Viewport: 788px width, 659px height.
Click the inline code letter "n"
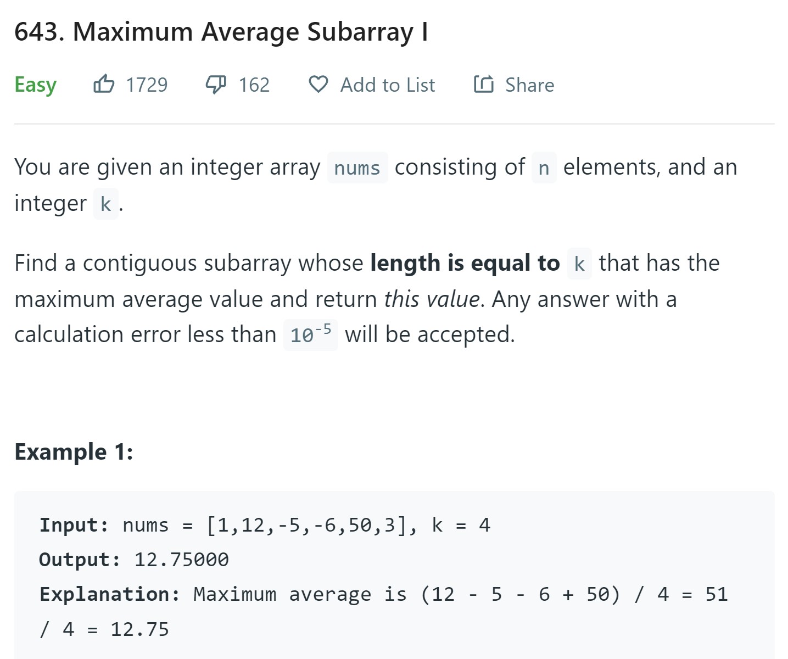click(544, 168)
